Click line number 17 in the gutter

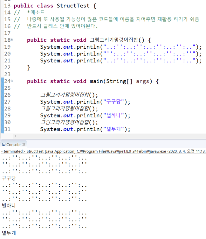tap(7, 33)
